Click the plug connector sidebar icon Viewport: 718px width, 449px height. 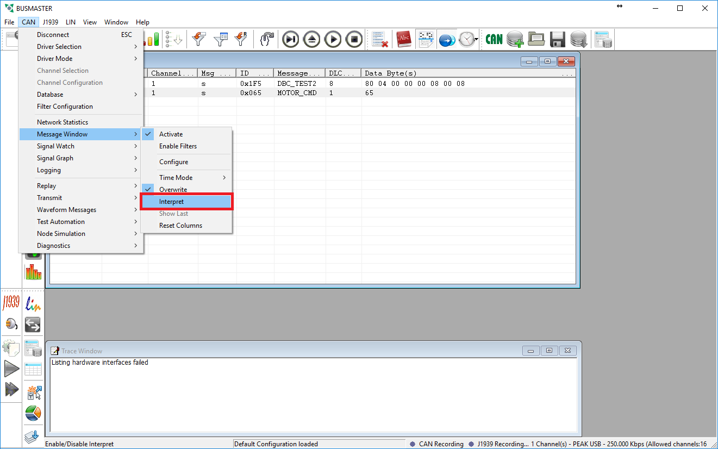tap(11, 325)
